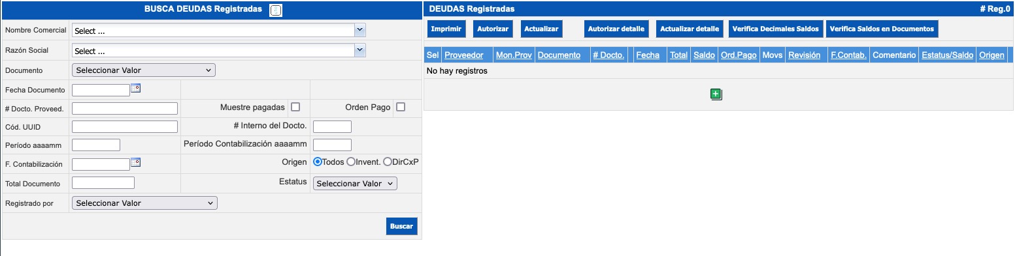Open calendar picker beside F. Contabilización
The height and width of the screenshot is (256, 1034).
tap(136, 163)
